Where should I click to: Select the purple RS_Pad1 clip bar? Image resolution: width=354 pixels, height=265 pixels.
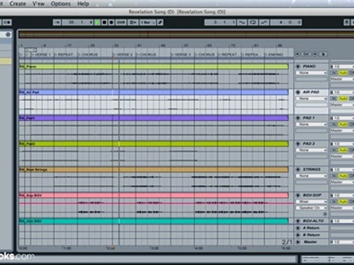153,118
